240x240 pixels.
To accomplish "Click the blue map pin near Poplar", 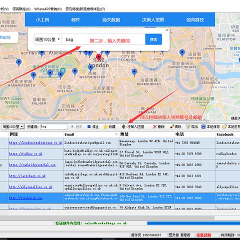I will (x=182, y=53).
